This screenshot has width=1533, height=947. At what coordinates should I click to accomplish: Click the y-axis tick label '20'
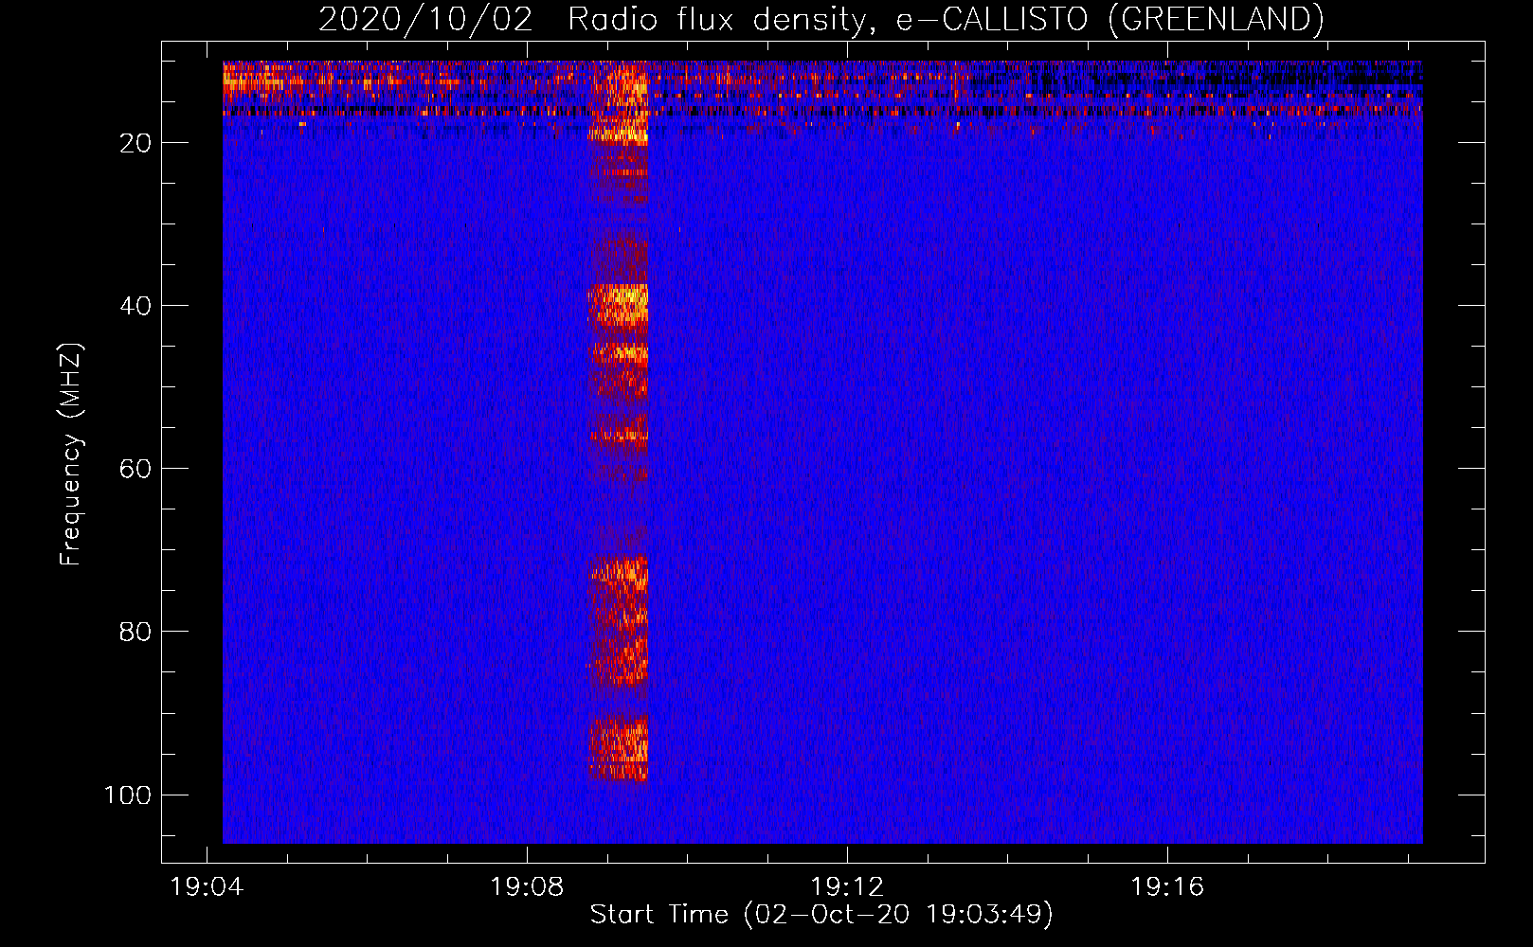(x=135, y=143)
